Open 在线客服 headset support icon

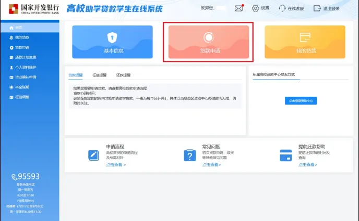click(x=282, y=8)
